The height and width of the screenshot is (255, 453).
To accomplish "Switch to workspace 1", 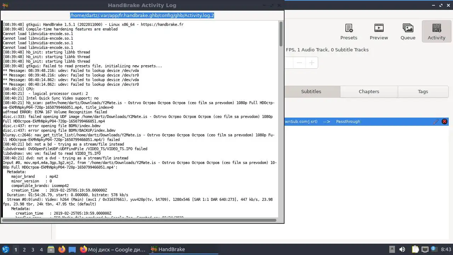I will tap(16, 249).
